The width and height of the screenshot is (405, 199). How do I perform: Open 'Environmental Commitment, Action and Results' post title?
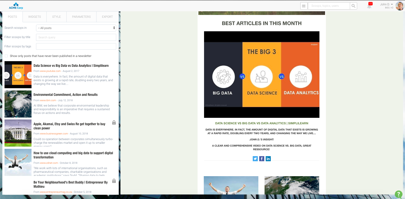(x=66, y=95)
